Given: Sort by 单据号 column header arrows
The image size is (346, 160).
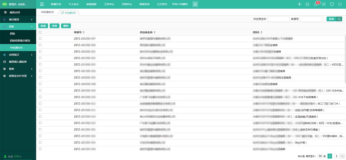Looking at the screenshot, I should pos(84,32).
